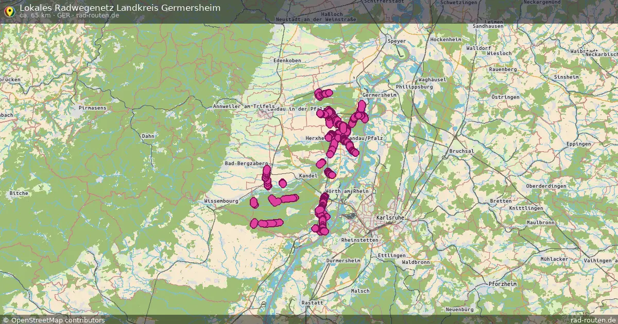Click the subtitle ca. 65 km · GER · rad-routen.de
The width and height of the screenshot is (618, 324).
70,15
